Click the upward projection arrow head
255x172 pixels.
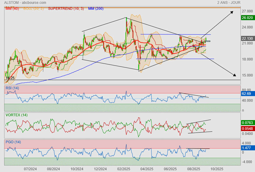(x=232, y=12)
